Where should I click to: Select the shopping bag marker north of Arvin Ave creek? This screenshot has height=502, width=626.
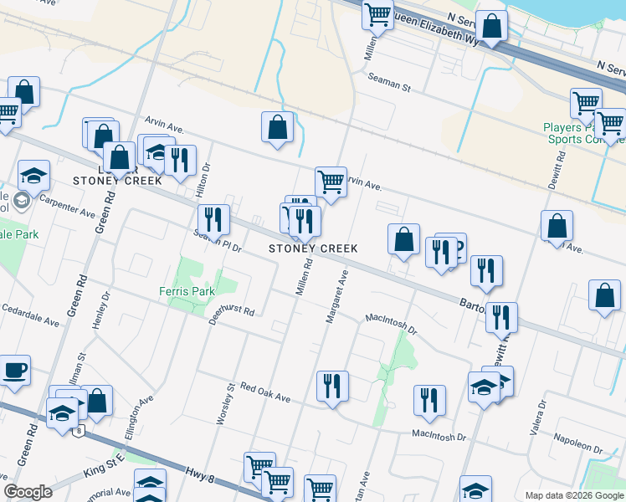278,130
